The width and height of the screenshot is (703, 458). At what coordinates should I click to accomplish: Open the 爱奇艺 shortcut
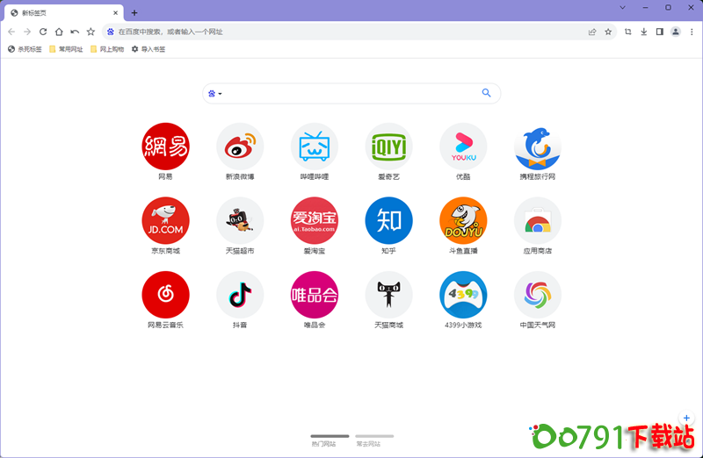pyautogui.click(x=388, y=147)
